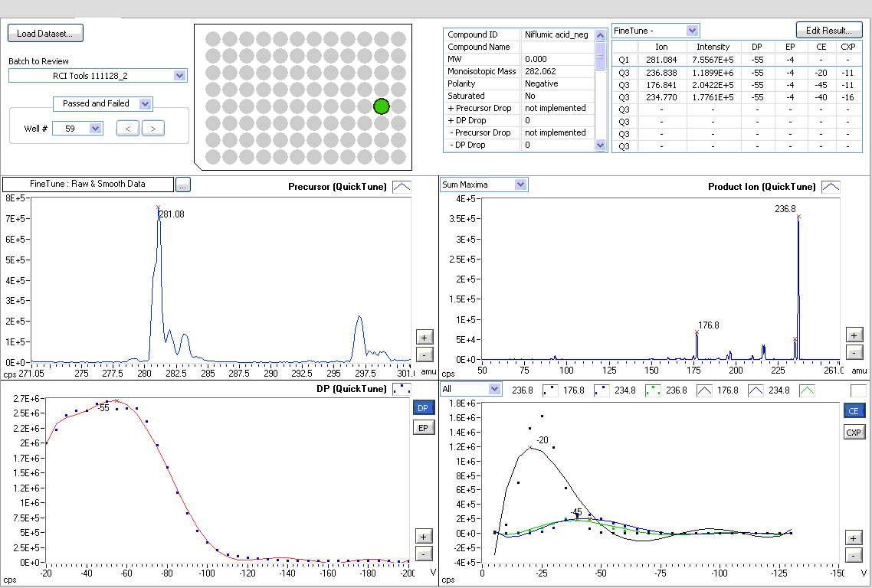Toggle the EP plot button
The width and height of the screenshot is (872, 588).
point(423,427)
